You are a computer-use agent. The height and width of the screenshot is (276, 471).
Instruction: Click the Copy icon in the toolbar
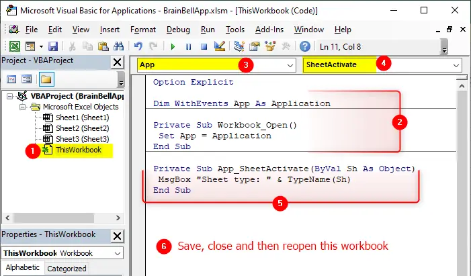(x=87, y=46)
